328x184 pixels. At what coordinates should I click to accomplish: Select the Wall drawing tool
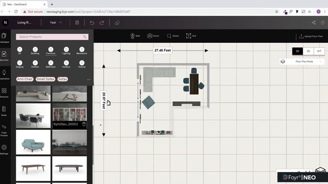pos(135,36)
